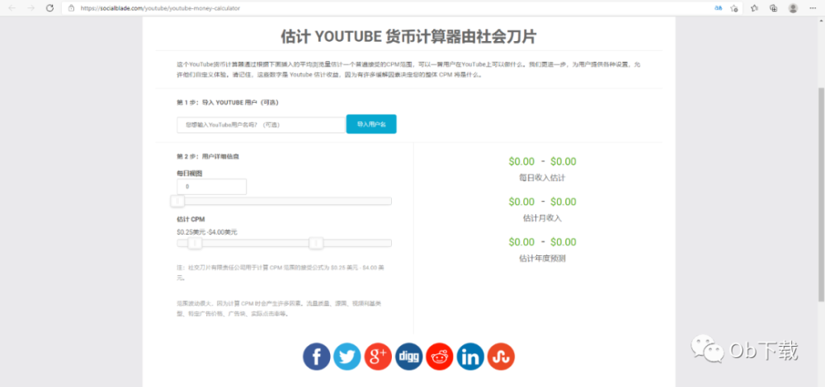
Task: View site info lock icon
Action: click(72, 8)
